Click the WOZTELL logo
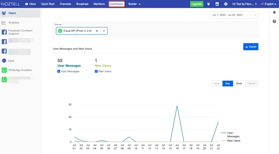 [10, 4]
